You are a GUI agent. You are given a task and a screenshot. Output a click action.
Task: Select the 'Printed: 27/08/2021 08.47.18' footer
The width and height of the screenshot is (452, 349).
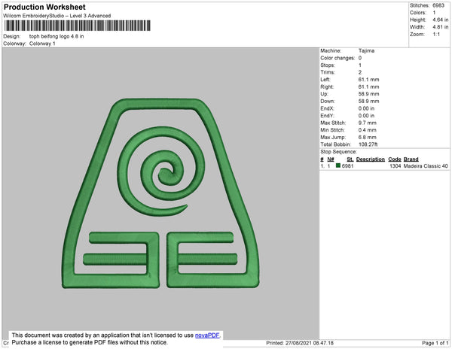coord(300,343)
